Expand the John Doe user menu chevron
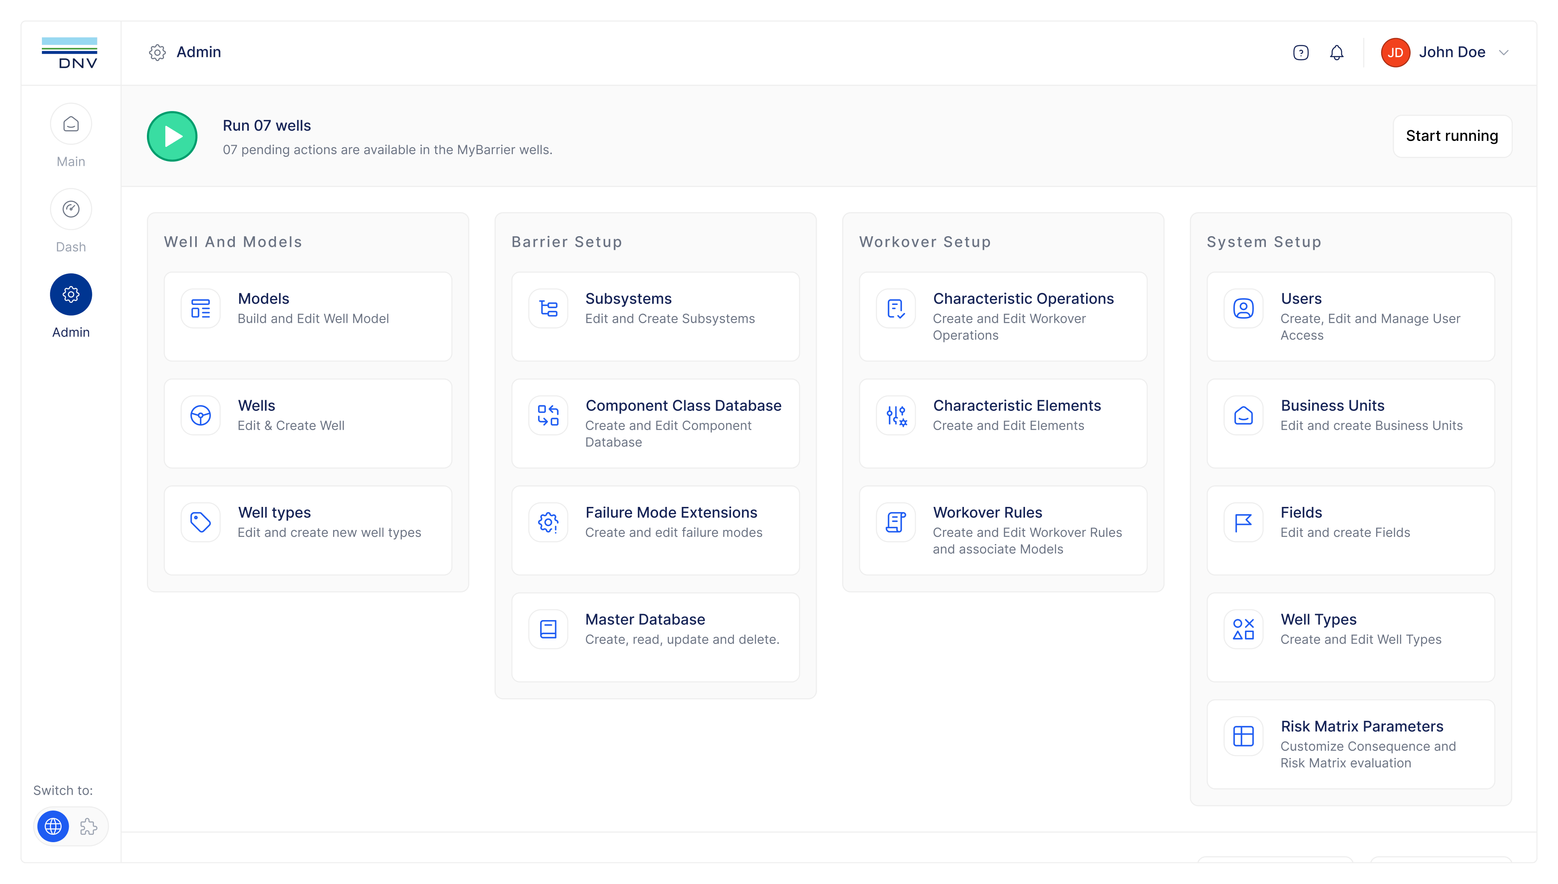Screen dimensions: 1558x884 coord(1504,53)
